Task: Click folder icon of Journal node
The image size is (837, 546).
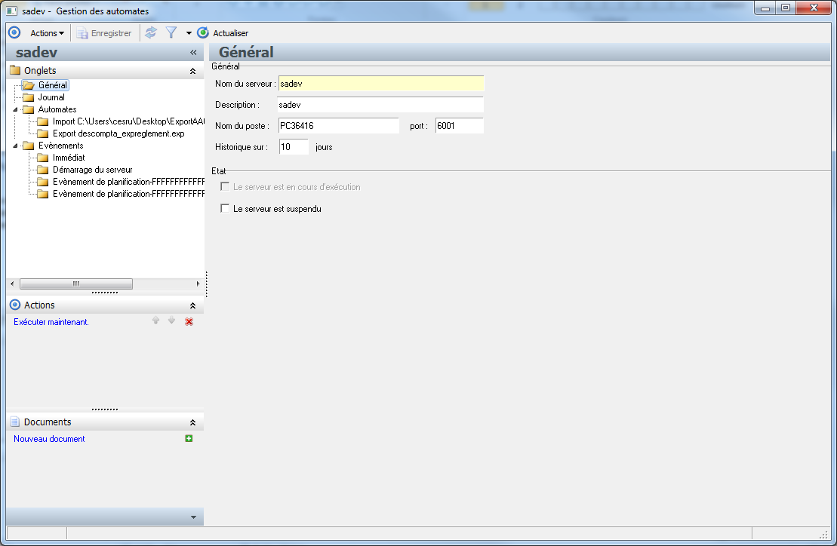Action: point(28,97)
